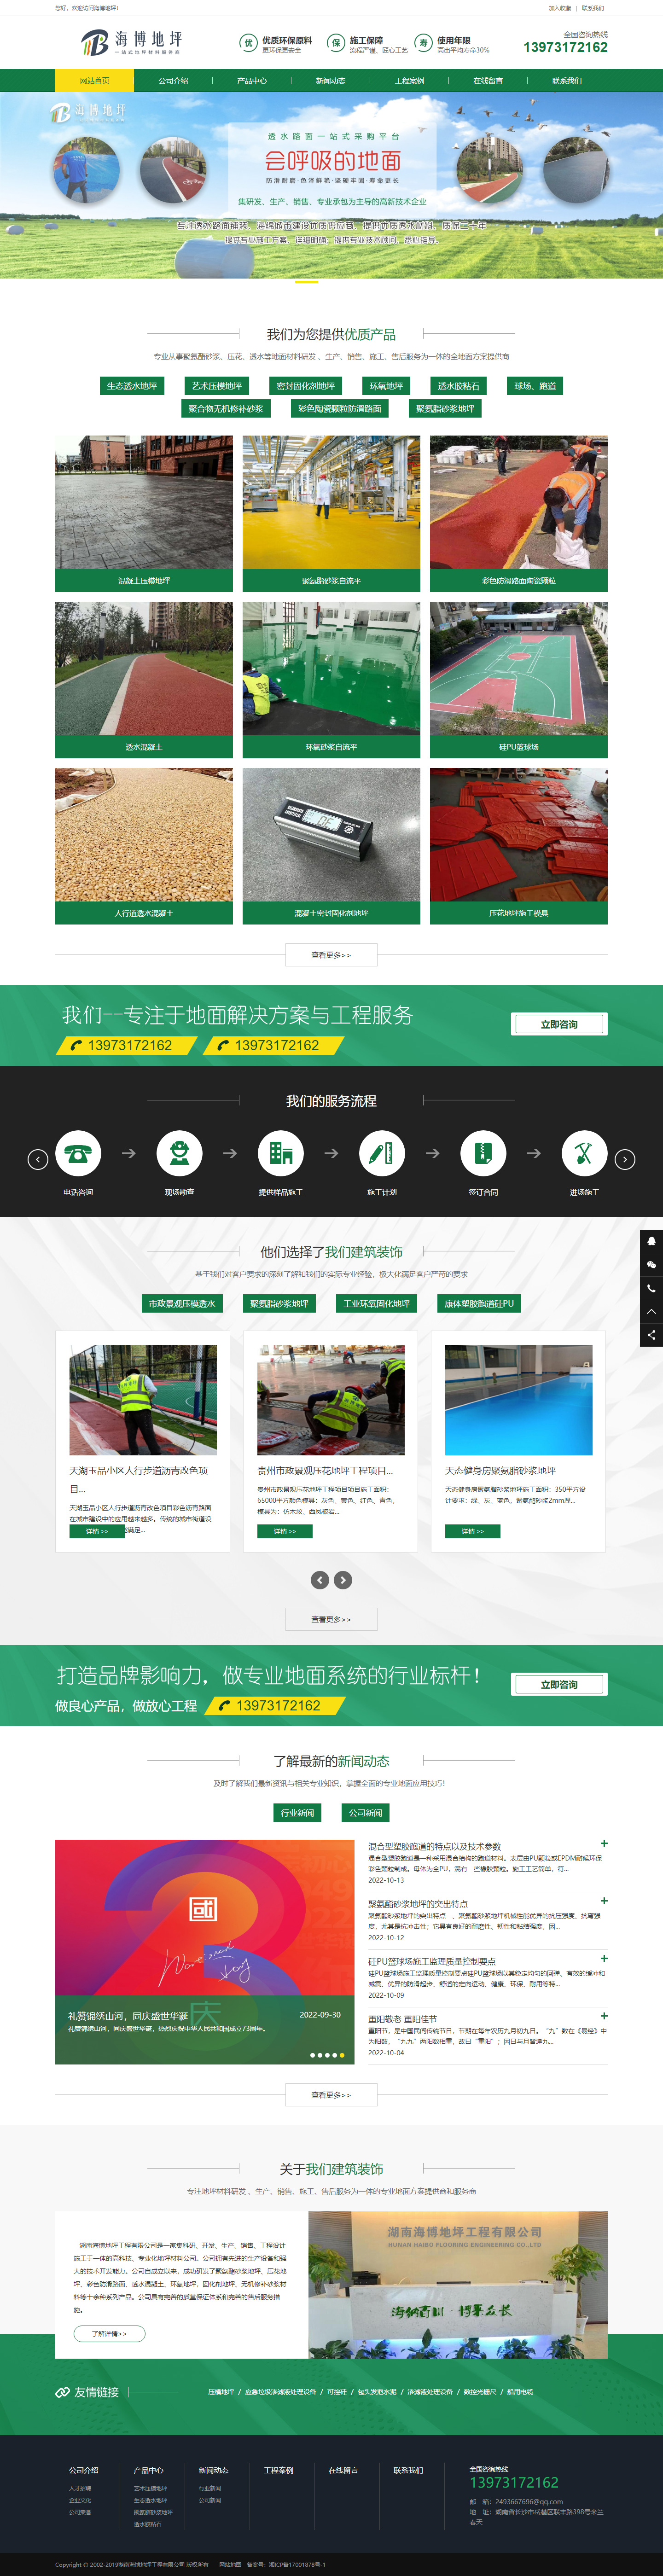Open 新闻动态 in the navigation bar
The height and width of the screenshot is (2576, 663).
pos(331,81)
